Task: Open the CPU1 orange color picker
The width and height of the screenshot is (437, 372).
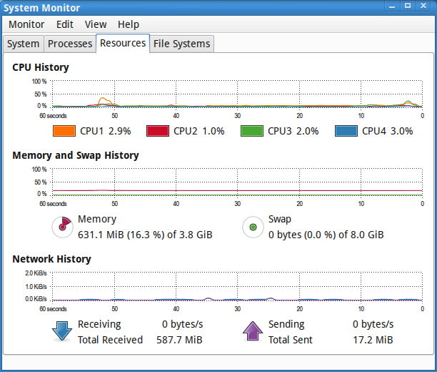Action: pos(64,131)
